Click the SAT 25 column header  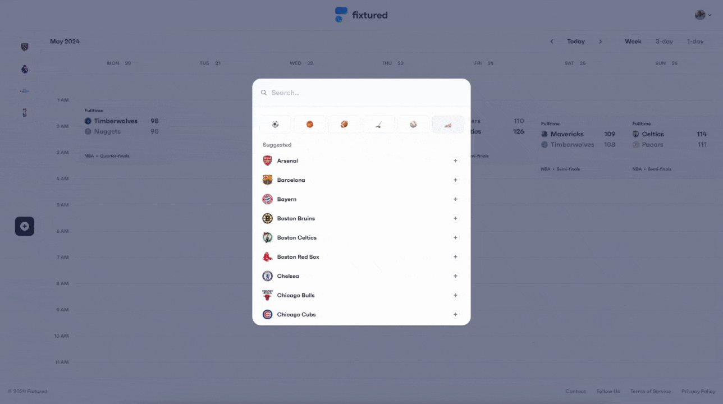pos(575,63)
